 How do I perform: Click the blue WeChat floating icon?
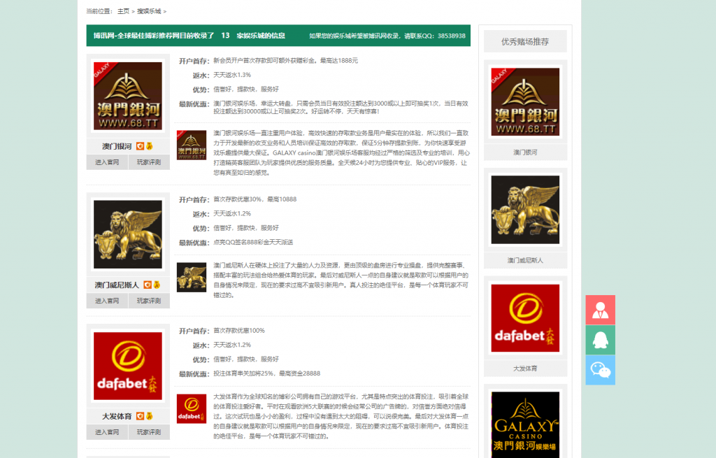pos(600,370)
